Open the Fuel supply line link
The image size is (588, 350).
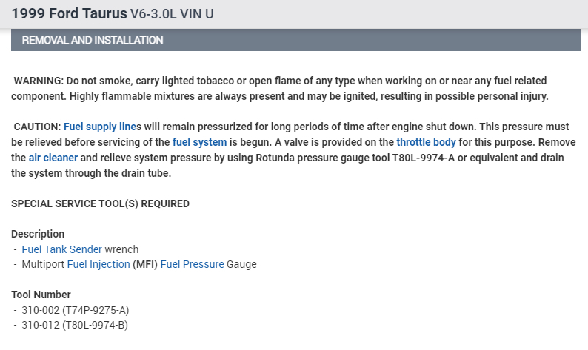point(99,127)
